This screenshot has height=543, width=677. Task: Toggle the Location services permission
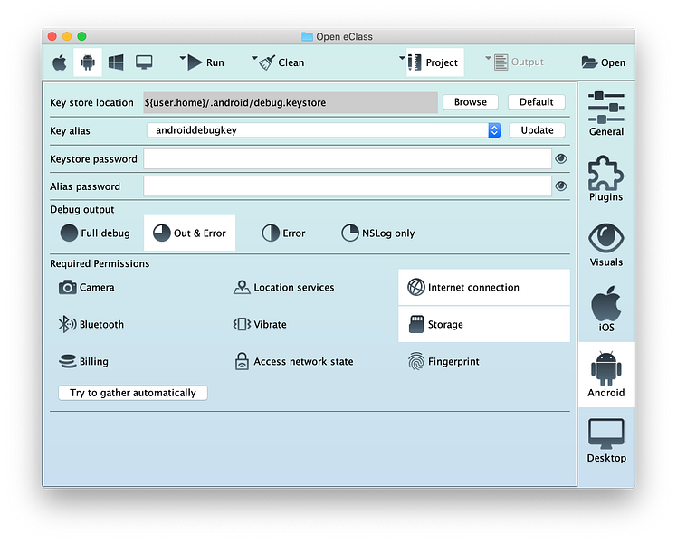(x=283, y=288)
